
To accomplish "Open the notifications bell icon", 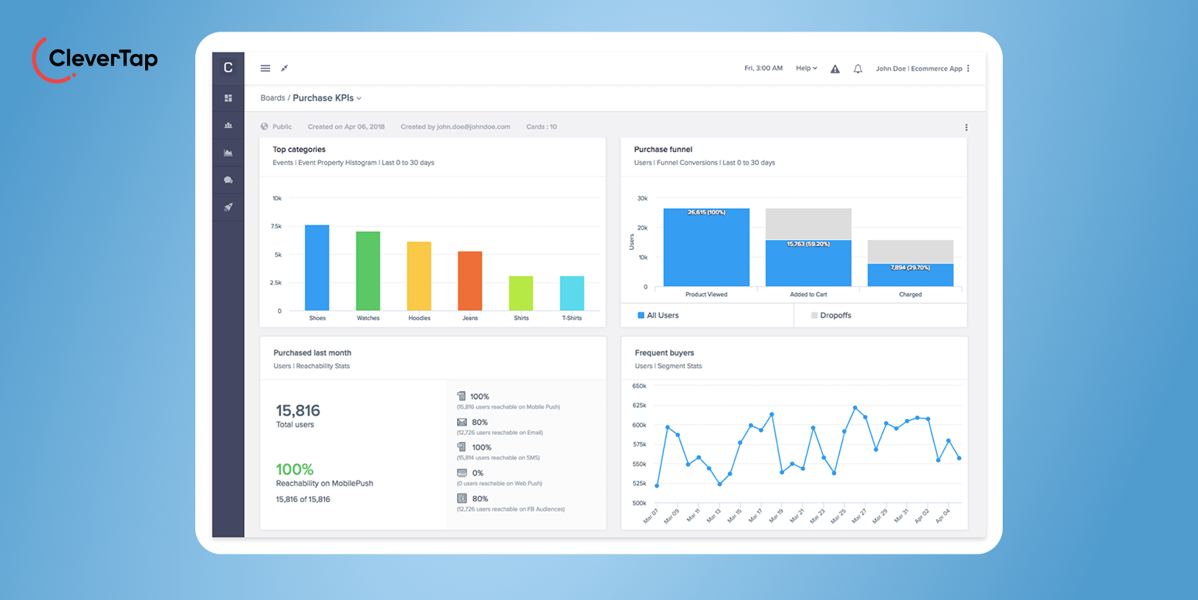I will (x=858, y=69).
